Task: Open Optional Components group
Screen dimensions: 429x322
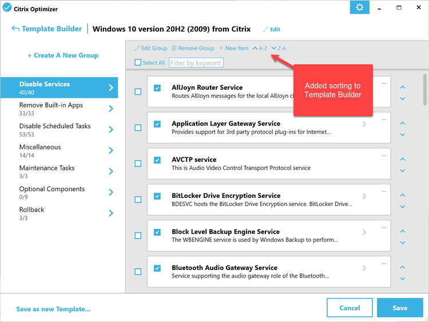Action: click(59, 192)
